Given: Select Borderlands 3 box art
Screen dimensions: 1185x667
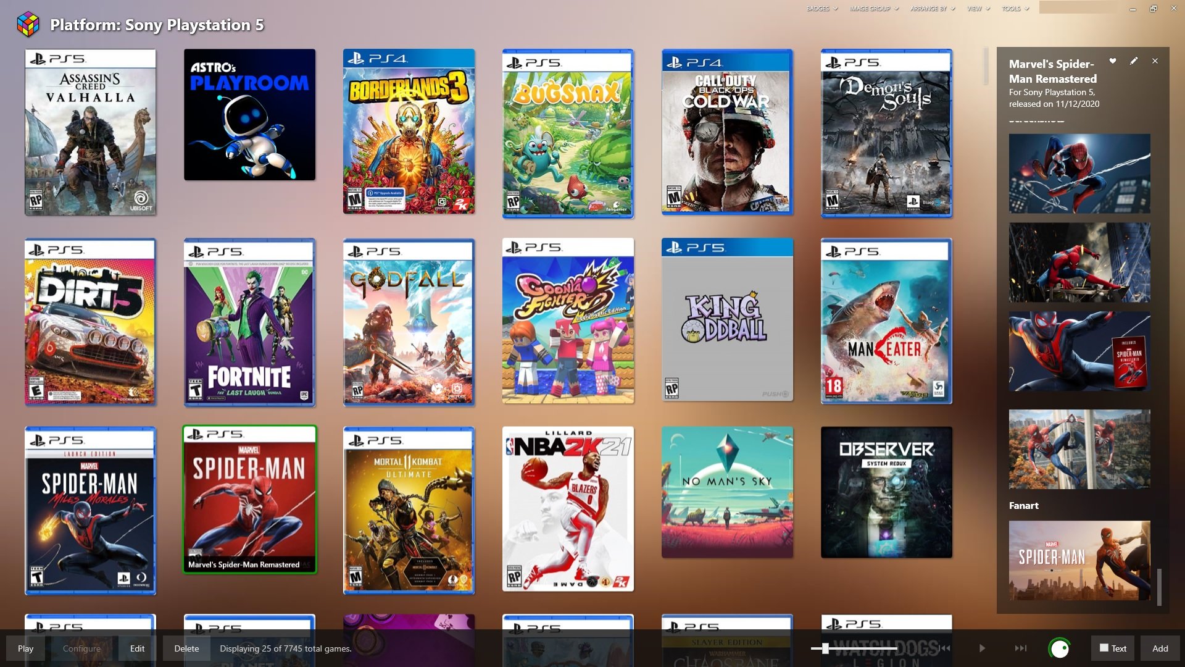Looking at the screenshot, I should pos(409,132).
